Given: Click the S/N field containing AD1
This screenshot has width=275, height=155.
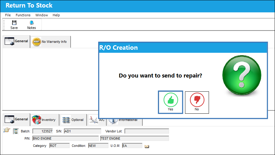Looking at the screenshot, I should tap(82, 131).
